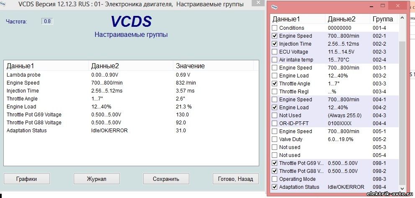Click the (Always 255.0) text
This screenshot has width=415, height=198.
(x=345, y=116)
